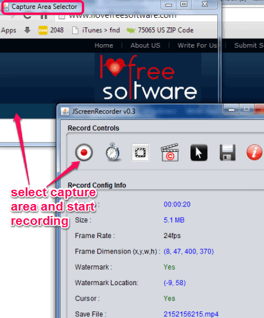The height and width of the screenshot is (318, 264).
Task: Select the Watermark Yes value
Action: pos(170,267)
